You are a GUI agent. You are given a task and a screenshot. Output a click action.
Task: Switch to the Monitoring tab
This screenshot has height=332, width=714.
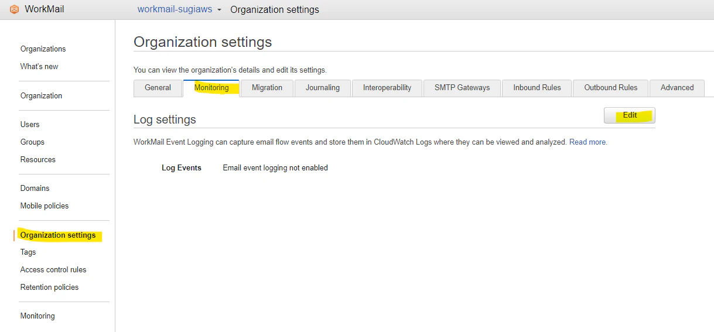point(211,88)
